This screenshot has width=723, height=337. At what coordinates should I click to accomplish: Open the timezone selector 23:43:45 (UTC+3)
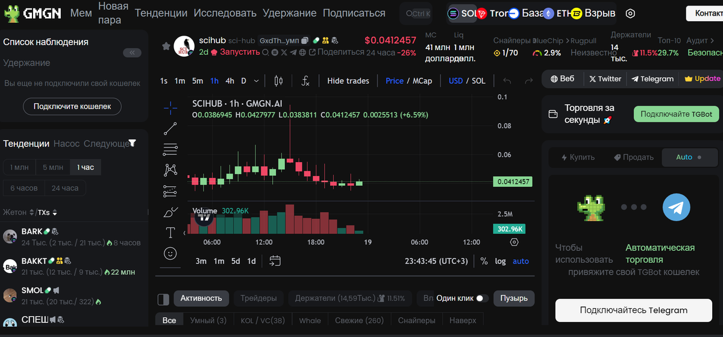point(436,261)
